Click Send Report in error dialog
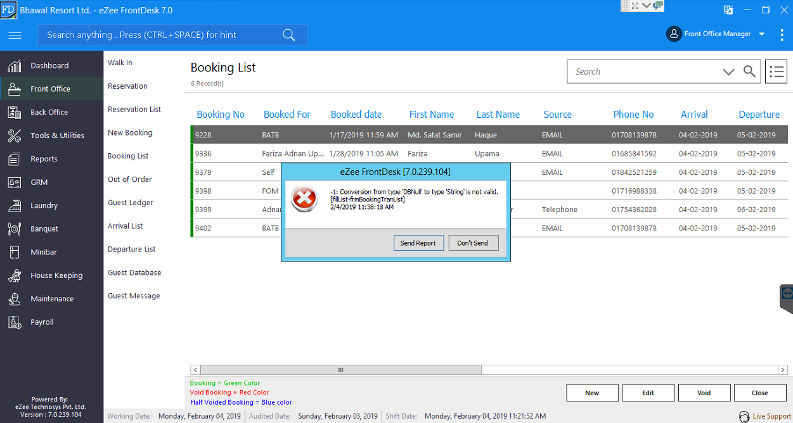The image size is (793, 423). [x=418, y=243]
